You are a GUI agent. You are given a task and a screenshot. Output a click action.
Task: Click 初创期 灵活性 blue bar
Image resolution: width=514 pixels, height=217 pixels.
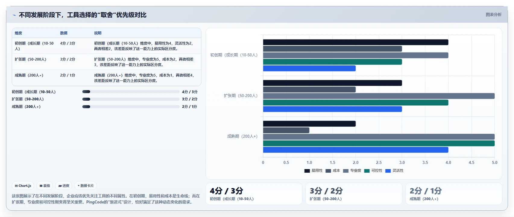(x=309, y=68)
